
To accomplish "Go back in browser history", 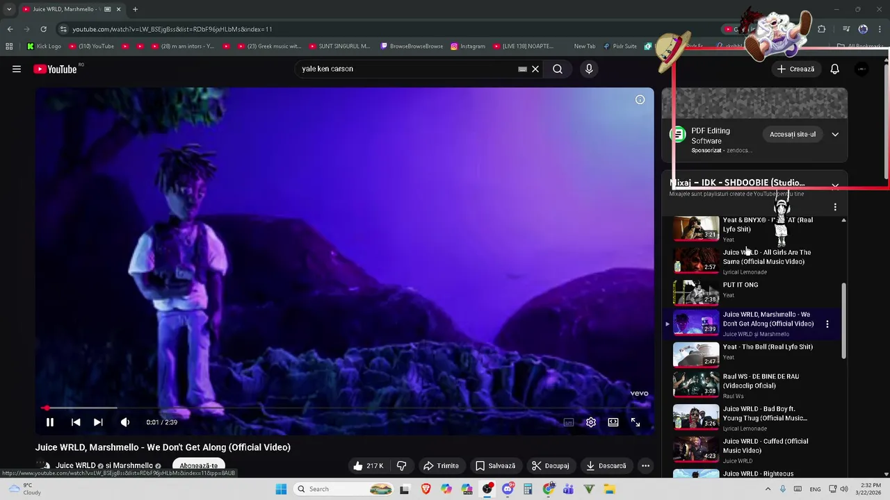I will coord(10,29).
